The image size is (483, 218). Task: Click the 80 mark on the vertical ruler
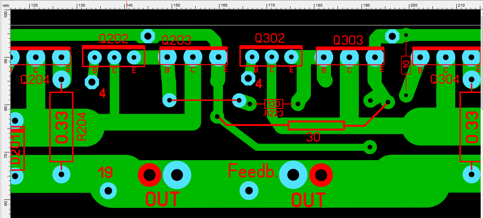pos(5,108)
